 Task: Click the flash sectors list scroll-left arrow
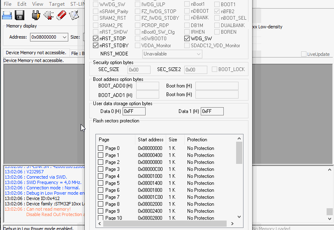tap(100, 223)
